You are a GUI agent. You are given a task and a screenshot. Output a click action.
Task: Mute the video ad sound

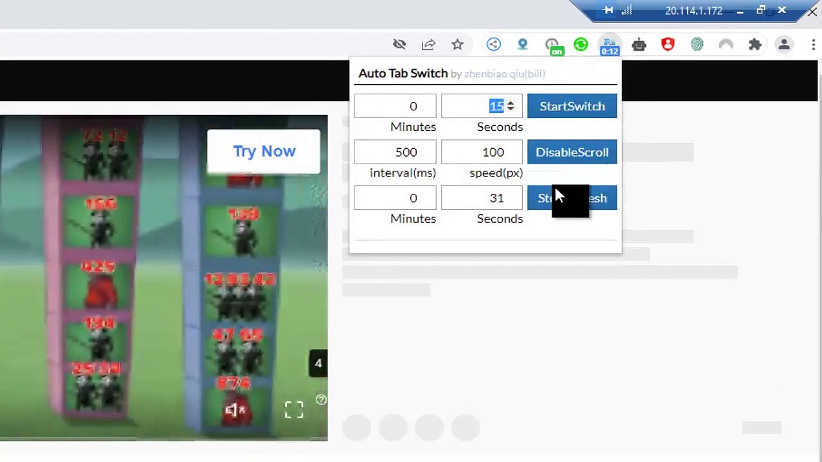235,410
